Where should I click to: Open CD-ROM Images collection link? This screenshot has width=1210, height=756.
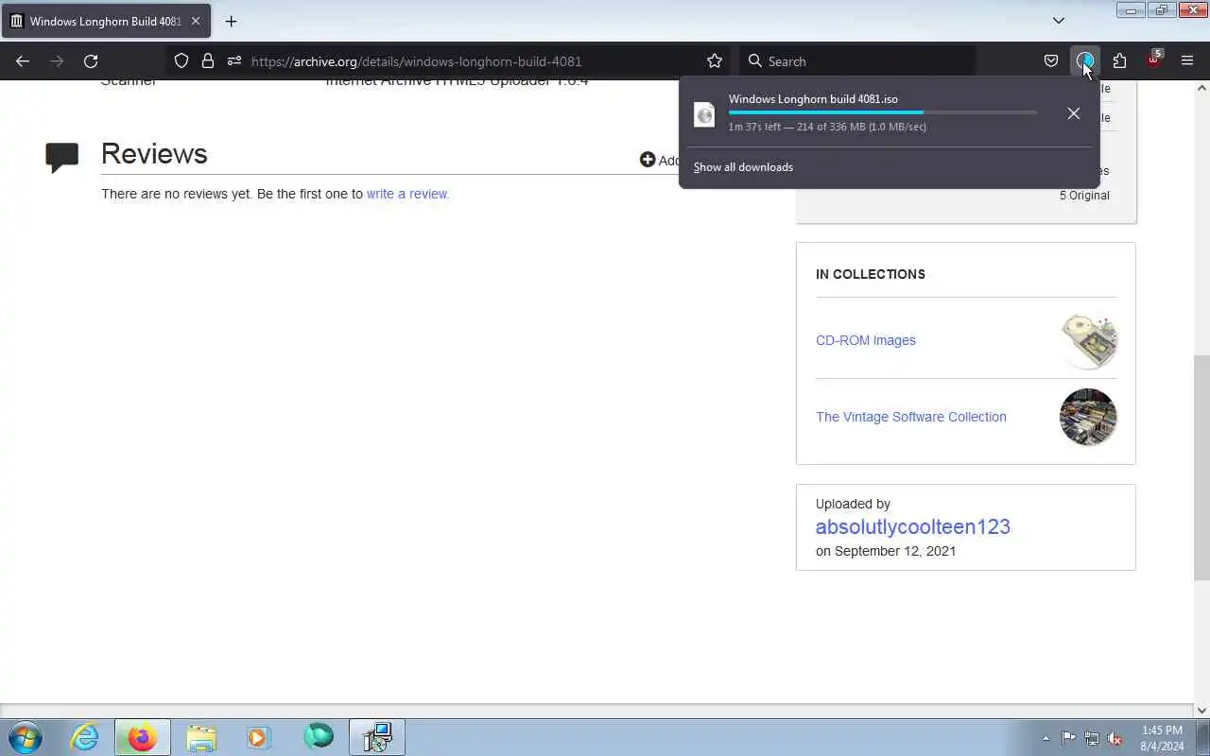tap(866, 340)
